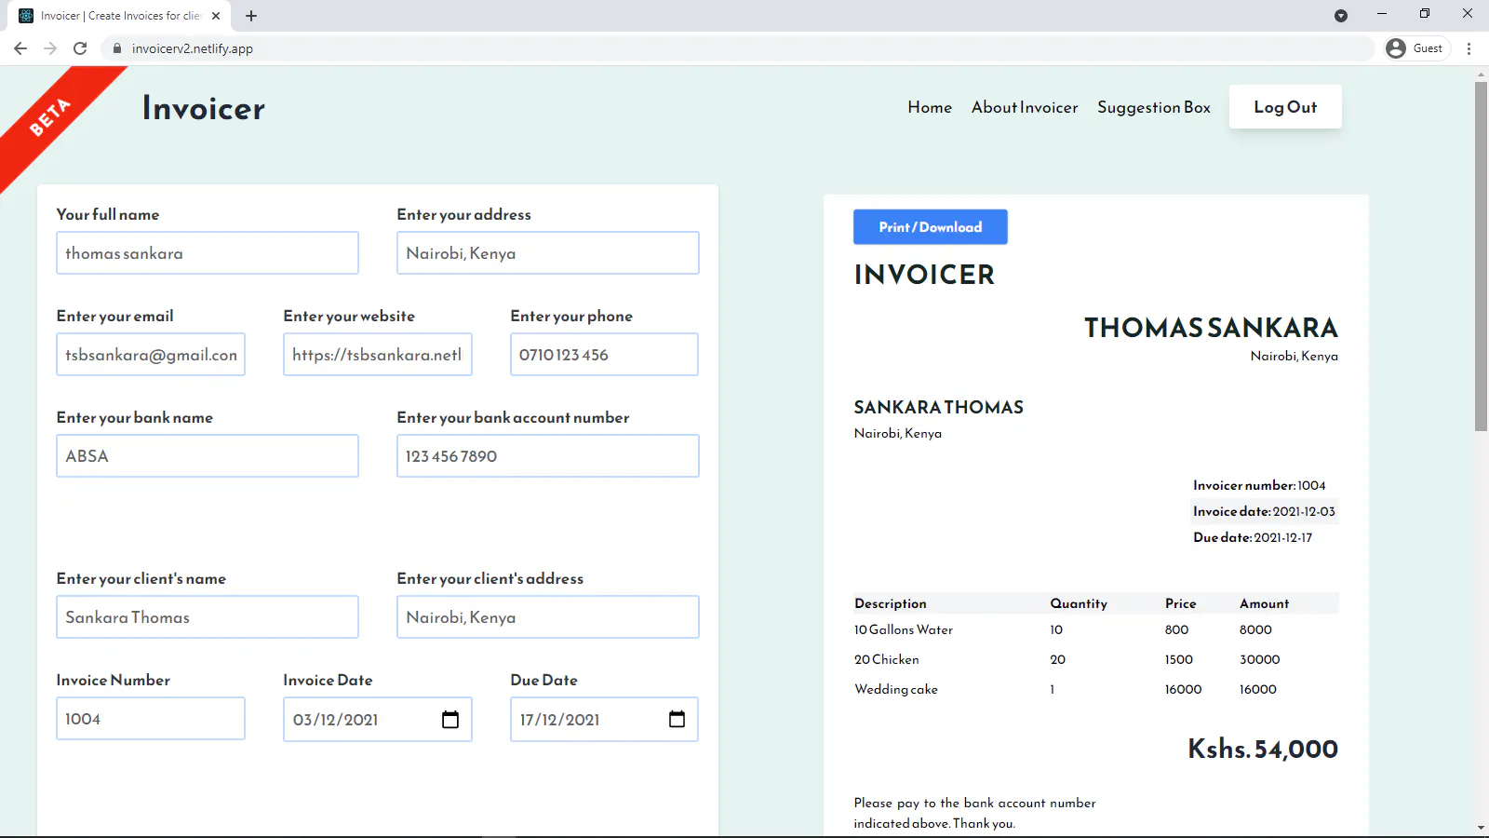
Task: Open the Chrome three-dot menu
Action: click(x=1469, y=48)
